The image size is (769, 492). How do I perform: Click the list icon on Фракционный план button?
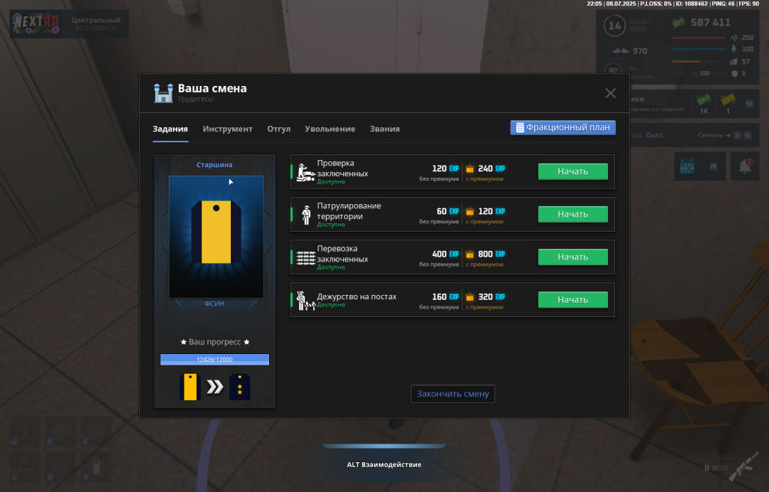[520, 127]
